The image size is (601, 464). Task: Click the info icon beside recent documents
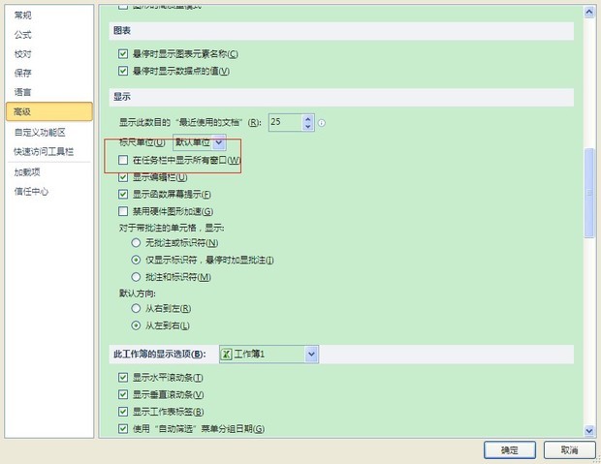coord(322,123)
